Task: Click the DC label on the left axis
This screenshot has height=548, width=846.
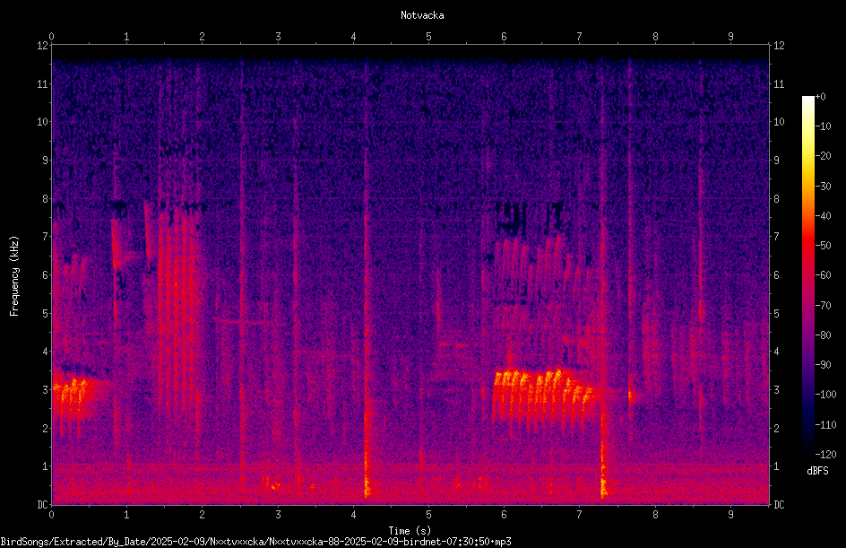Action: click(x=43, y=504)
